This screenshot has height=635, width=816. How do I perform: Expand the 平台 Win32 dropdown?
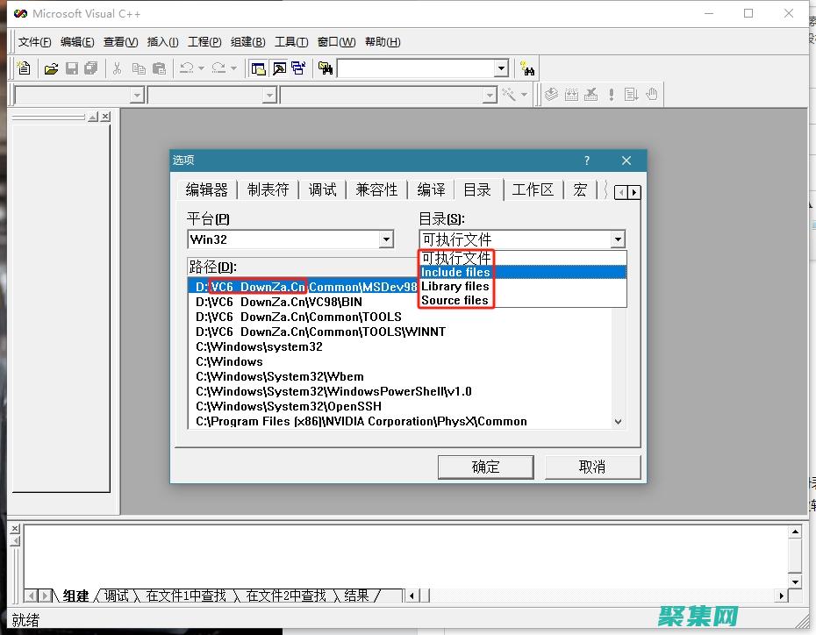[x=386, y=239]
